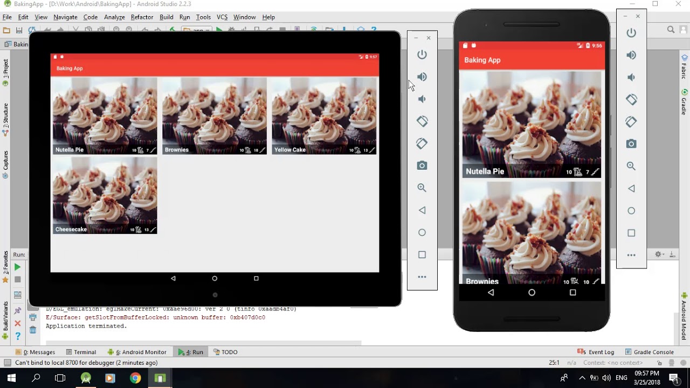Tap the Back button inside the tablet screen
The width and height of the screenshot is (690, 388).
[x=173, y=279]
